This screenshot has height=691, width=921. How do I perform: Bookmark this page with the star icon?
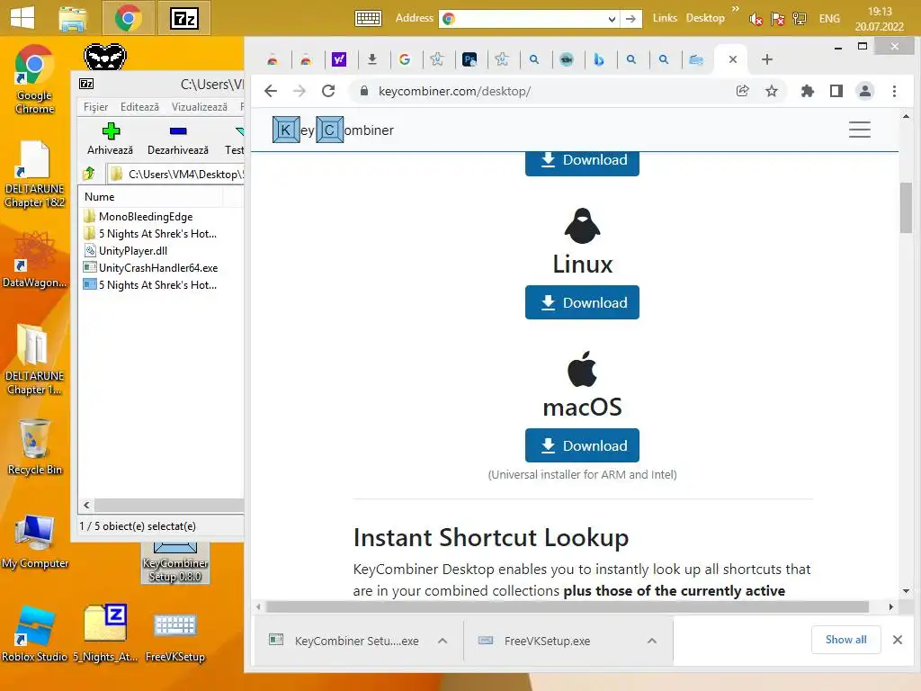[x=771, y=91]
